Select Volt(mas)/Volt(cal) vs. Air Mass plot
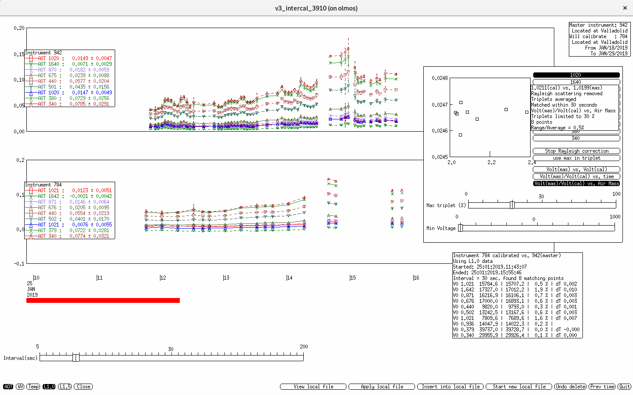 click(x=576, y=183)
